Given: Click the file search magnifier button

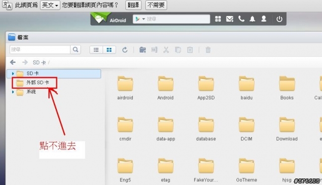Looking at the screenshot, I should pyautogui.click(x=75, y=50).
